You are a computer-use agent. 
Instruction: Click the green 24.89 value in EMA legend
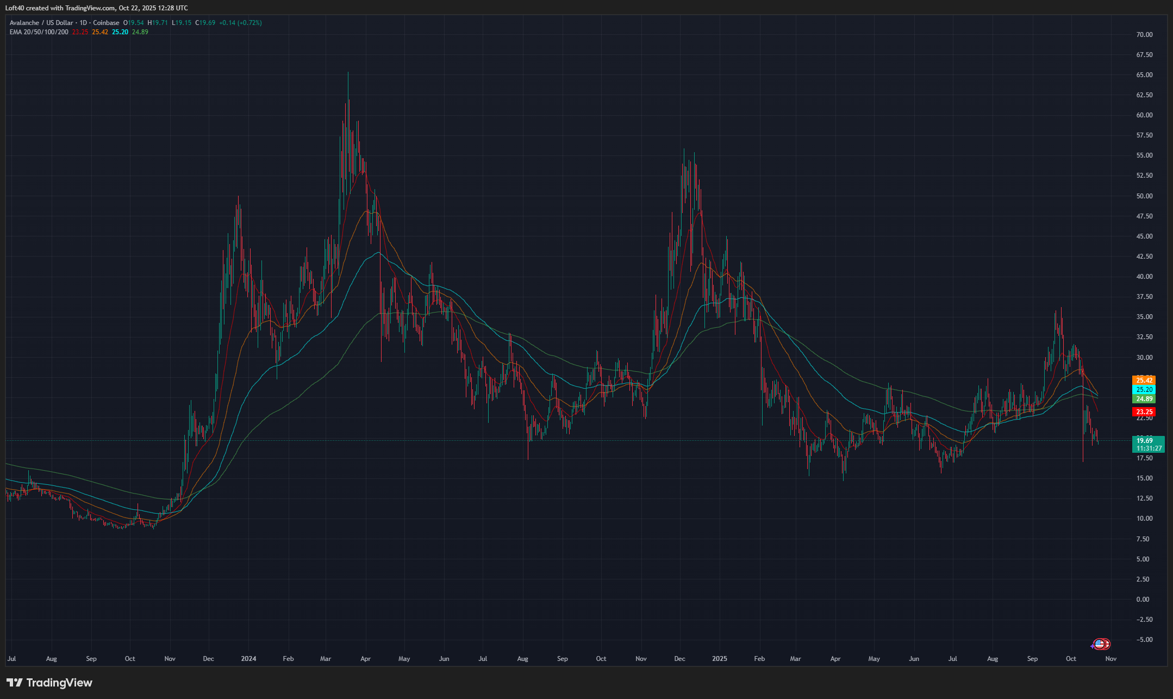pyautogui.click(x=140, y=32)
